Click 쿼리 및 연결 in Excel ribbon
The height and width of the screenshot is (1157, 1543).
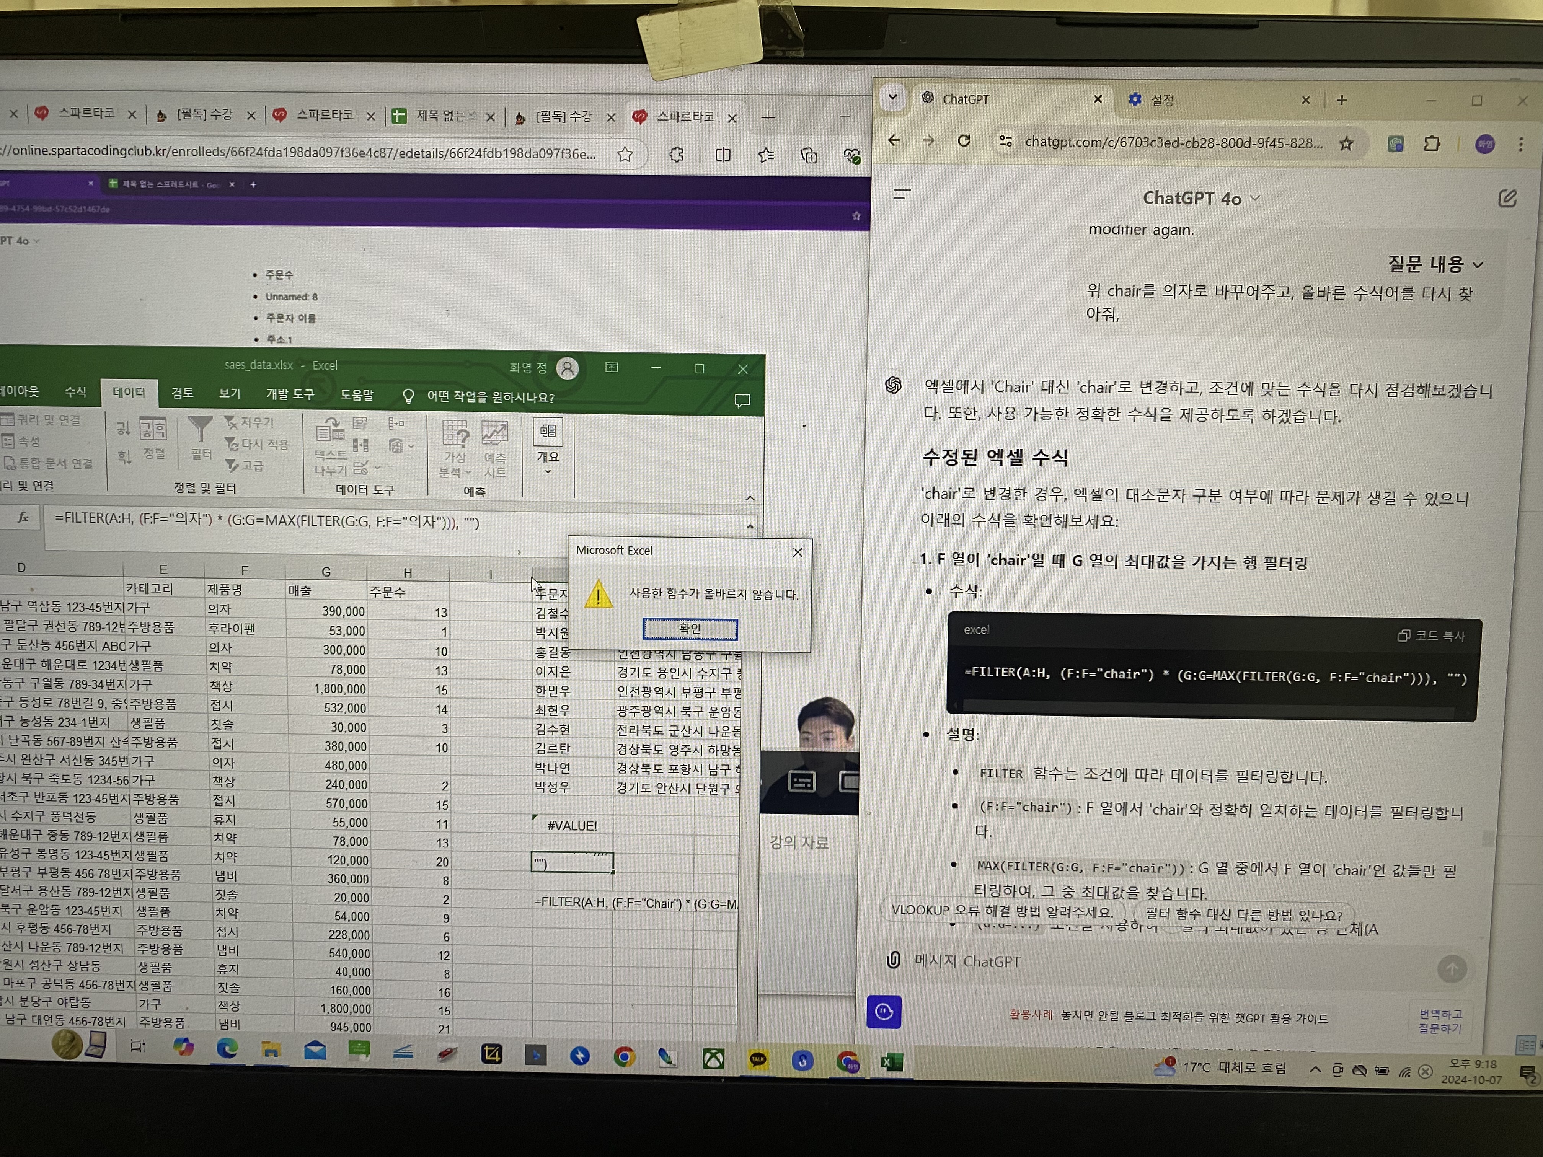(x=42, y=420)
